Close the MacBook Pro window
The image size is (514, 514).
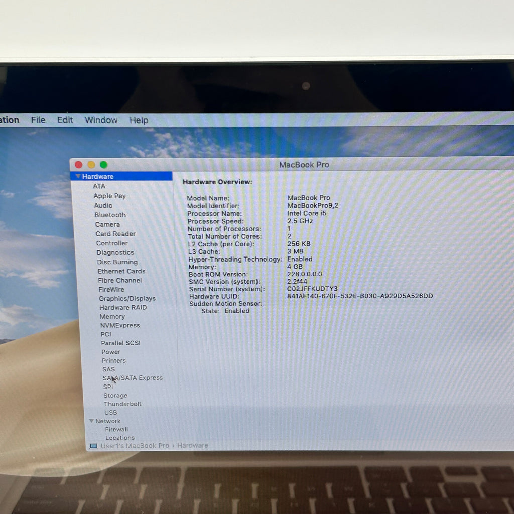pyautogui.click(x=79, y=165)
